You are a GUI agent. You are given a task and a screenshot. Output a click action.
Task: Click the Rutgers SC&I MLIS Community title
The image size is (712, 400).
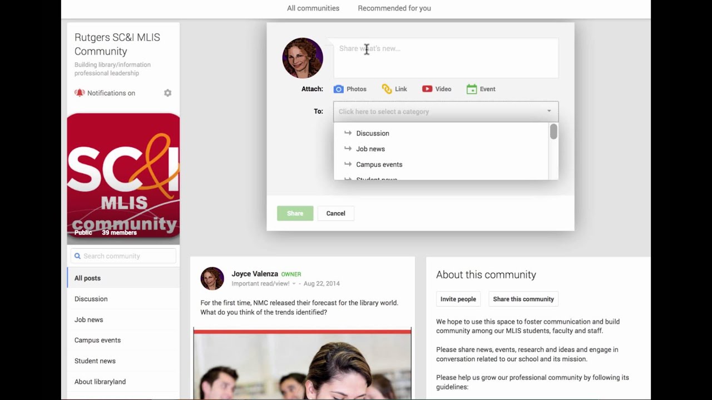pos(117,44)
